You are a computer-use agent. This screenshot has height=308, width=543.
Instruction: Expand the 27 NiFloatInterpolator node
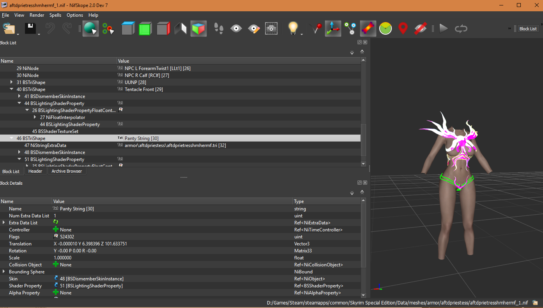[35, 117]
